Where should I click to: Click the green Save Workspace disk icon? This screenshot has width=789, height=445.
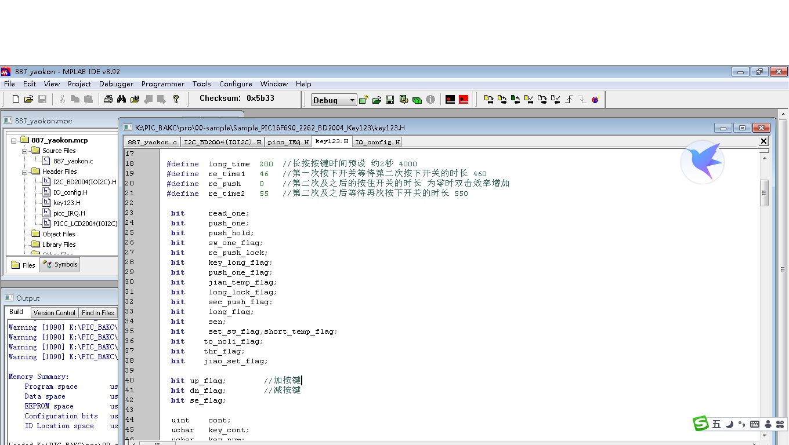390,100
